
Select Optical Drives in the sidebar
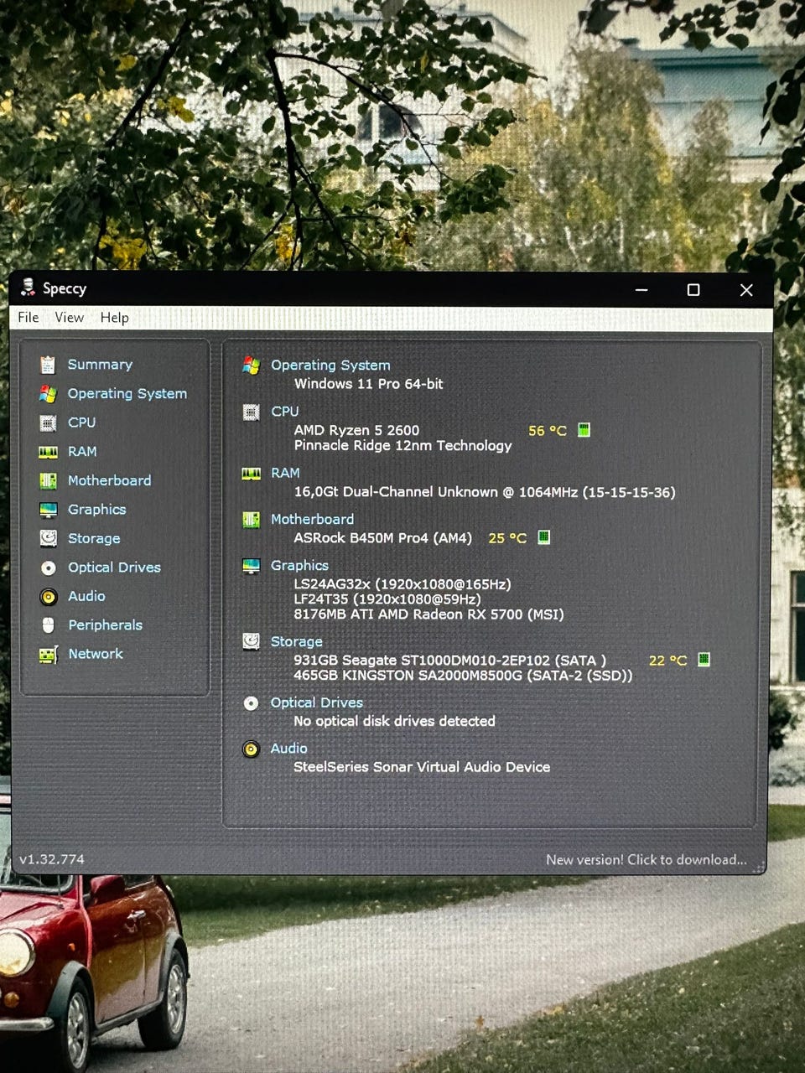[114, 568]
